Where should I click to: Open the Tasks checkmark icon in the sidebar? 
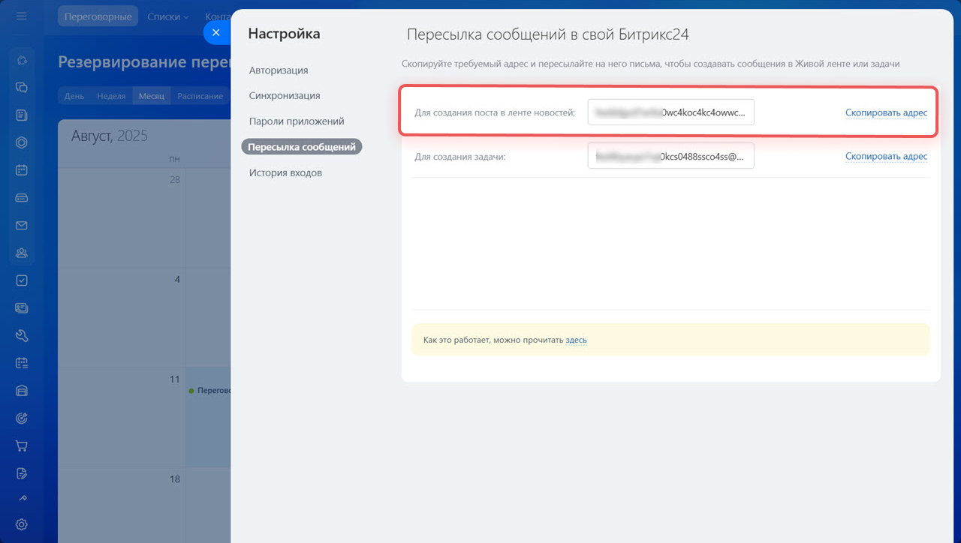(x=22, y=280)
